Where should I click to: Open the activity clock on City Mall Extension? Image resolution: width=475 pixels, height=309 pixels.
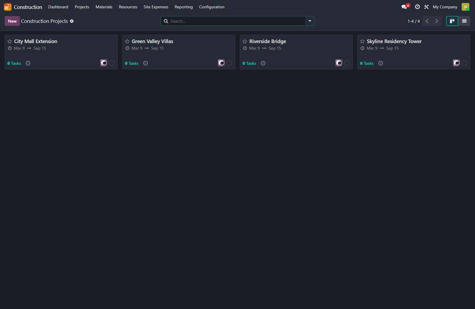pyautogui.click(x=28, y=63)
